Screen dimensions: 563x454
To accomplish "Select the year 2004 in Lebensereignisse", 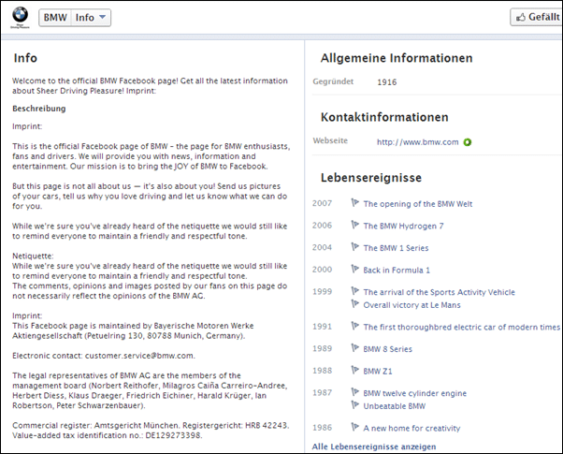I will pos(322,247).
